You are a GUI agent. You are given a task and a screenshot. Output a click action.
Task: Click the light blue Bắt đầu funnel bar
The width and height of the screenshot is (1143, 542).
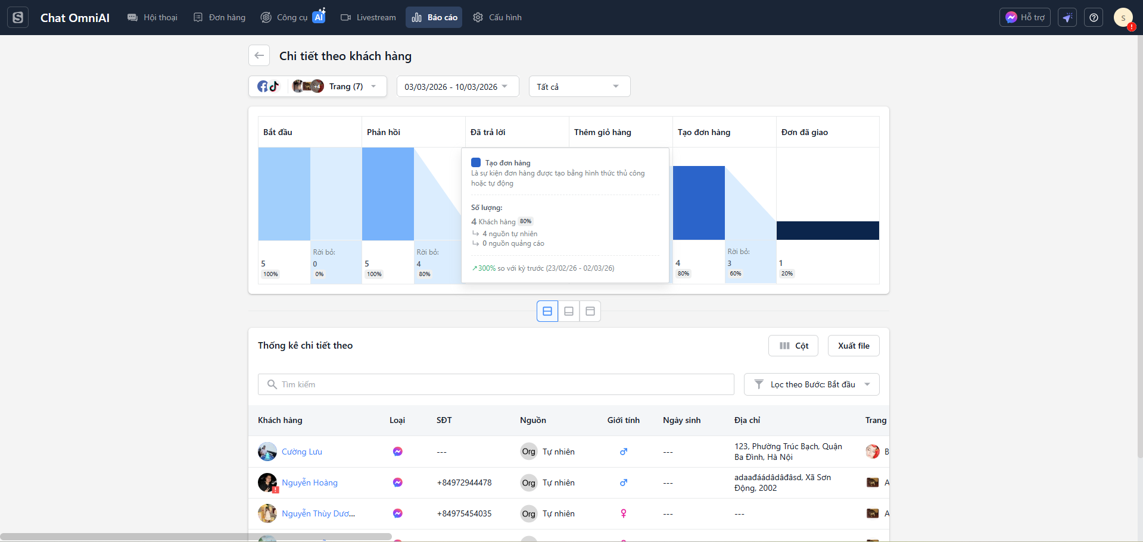284,194
